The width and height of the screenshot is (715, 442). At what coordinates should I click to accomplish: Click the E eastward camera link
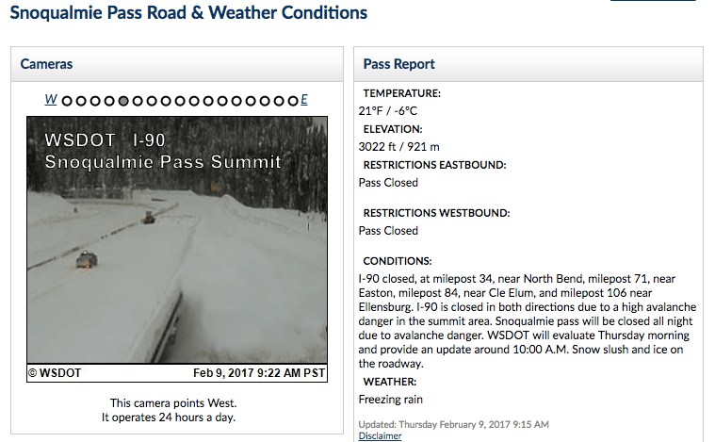304,100
